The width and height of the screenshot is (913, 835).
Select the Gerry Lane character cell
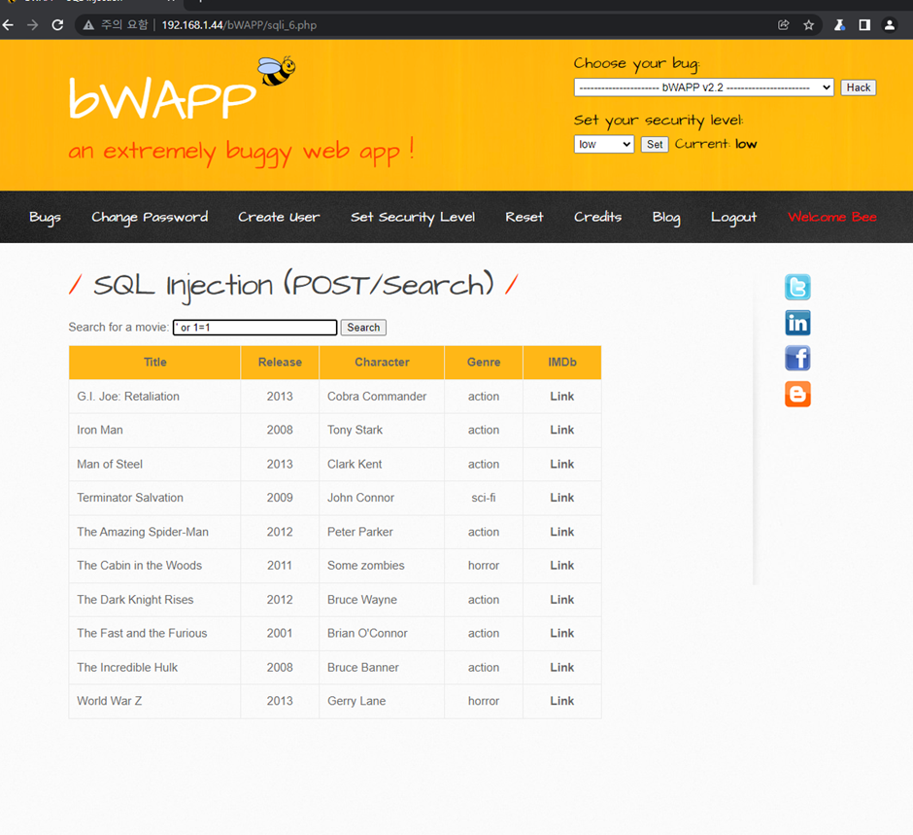[382, 701]
